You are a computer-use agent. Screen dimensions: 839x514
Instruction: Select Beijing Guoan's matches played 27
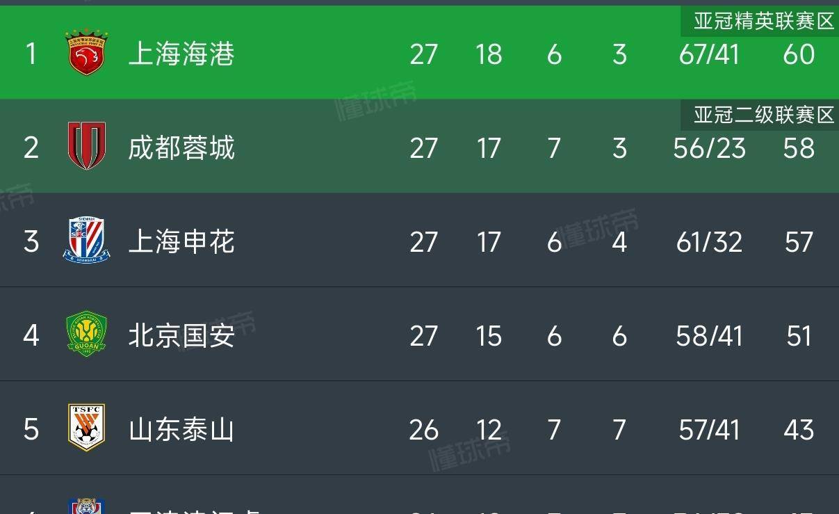[424, 335]
